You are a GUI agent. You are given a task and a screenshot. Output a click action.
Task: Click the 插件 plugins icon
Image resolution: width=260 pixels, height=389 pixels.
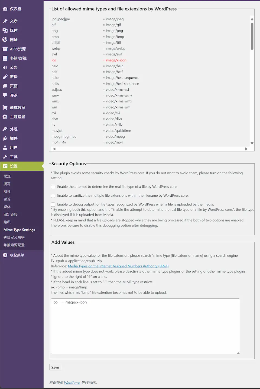[5, 138]
